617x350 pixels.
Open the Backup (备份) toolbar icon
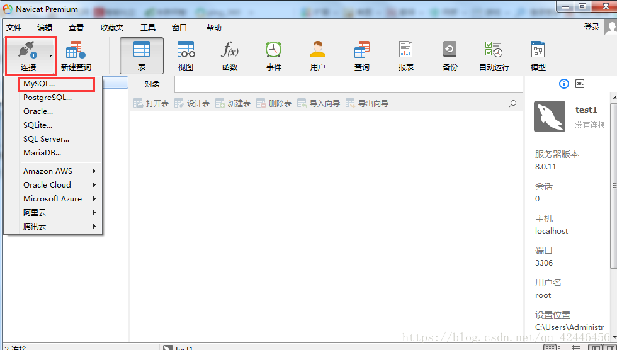450,50
